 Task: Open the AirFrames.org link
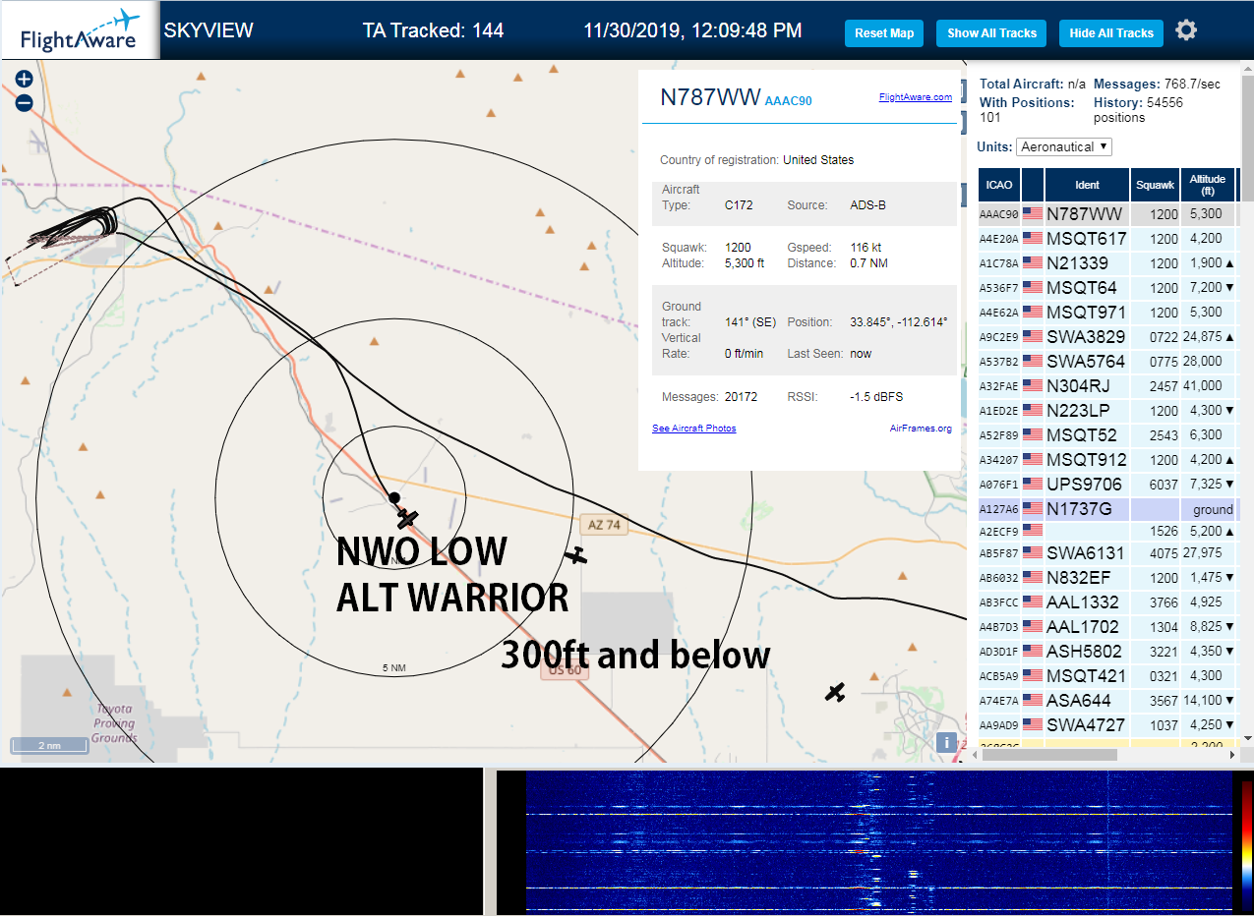921,429
